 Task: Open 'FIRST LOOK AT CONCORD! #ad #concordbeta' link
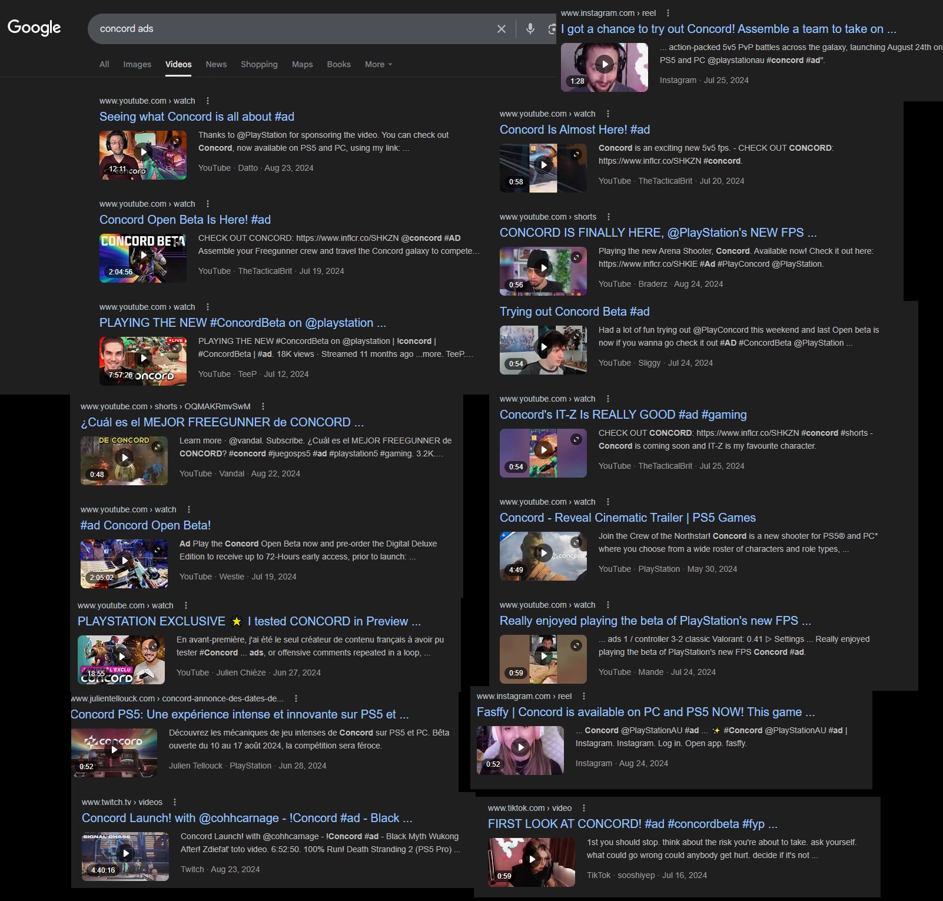633,824
